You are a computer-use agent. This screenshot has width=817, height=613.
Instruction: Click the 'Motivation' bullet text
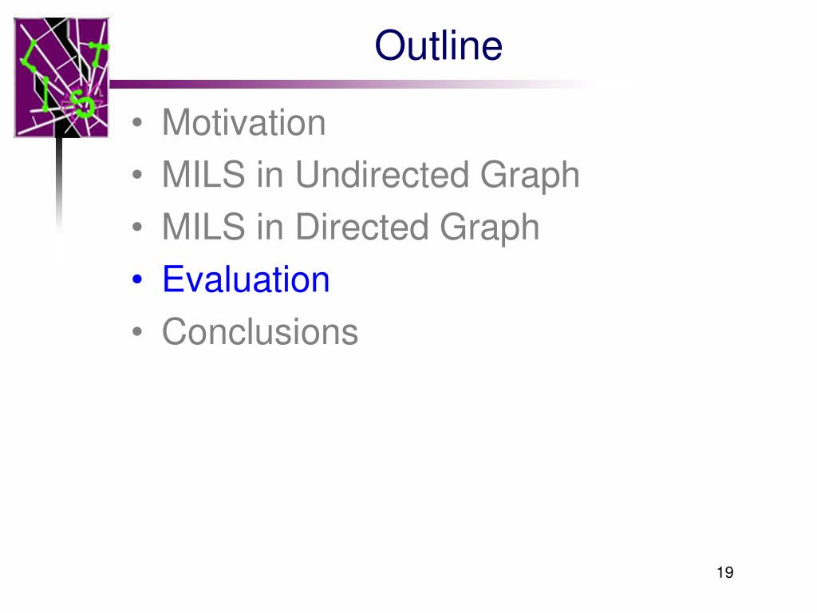(x=244, y=123)
